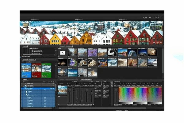Select Amsterdam1.jpg in the Assets tree
Viewport: 184px width, 123px height.
(38, 50)
